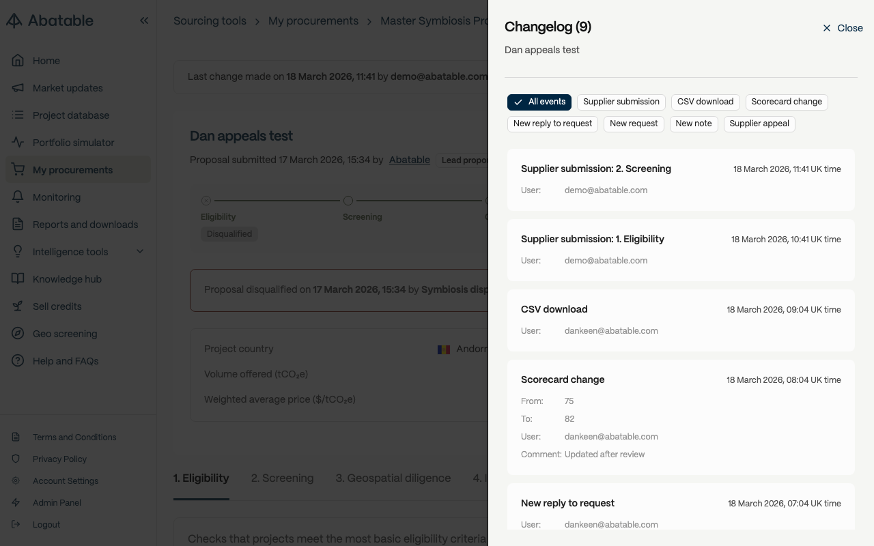Image resolution: width=874 pixels, height=546 pixels.
Task: Toggle the All events filter chip
Action: 539,102
